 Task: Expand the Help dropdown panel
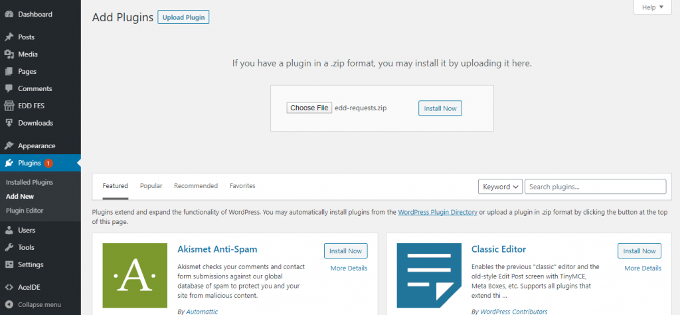tap(653, 7)
